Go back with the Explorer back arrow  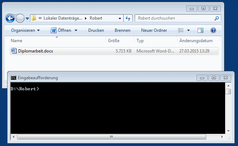(x=10, y=18)
